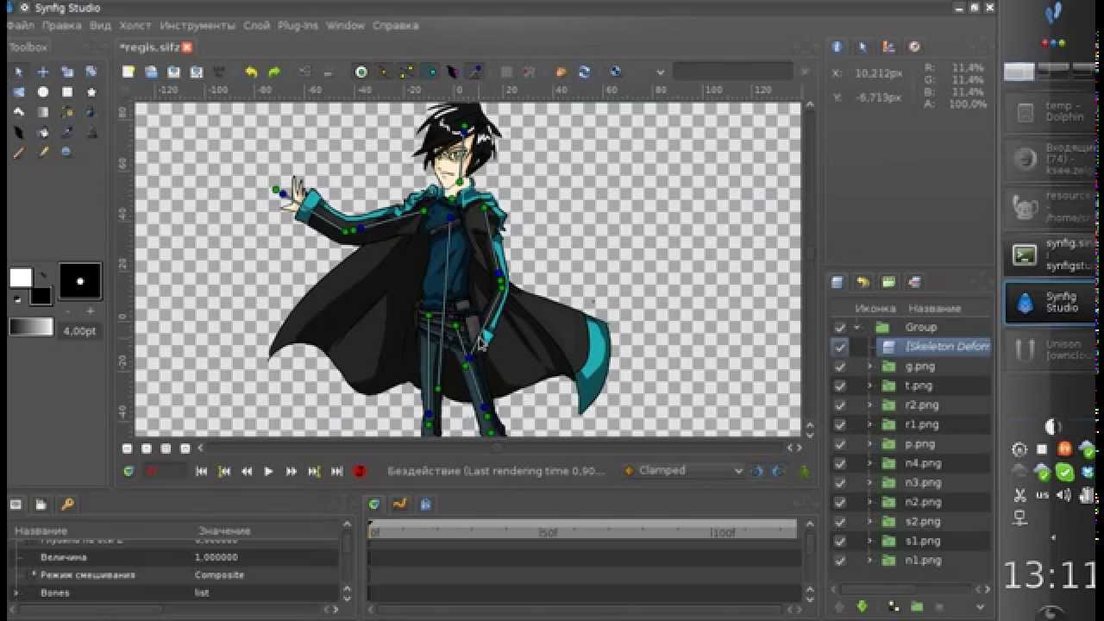Open the Правка menu
Viewport: 1104px width, 621px height.
(x=61, y=26)
